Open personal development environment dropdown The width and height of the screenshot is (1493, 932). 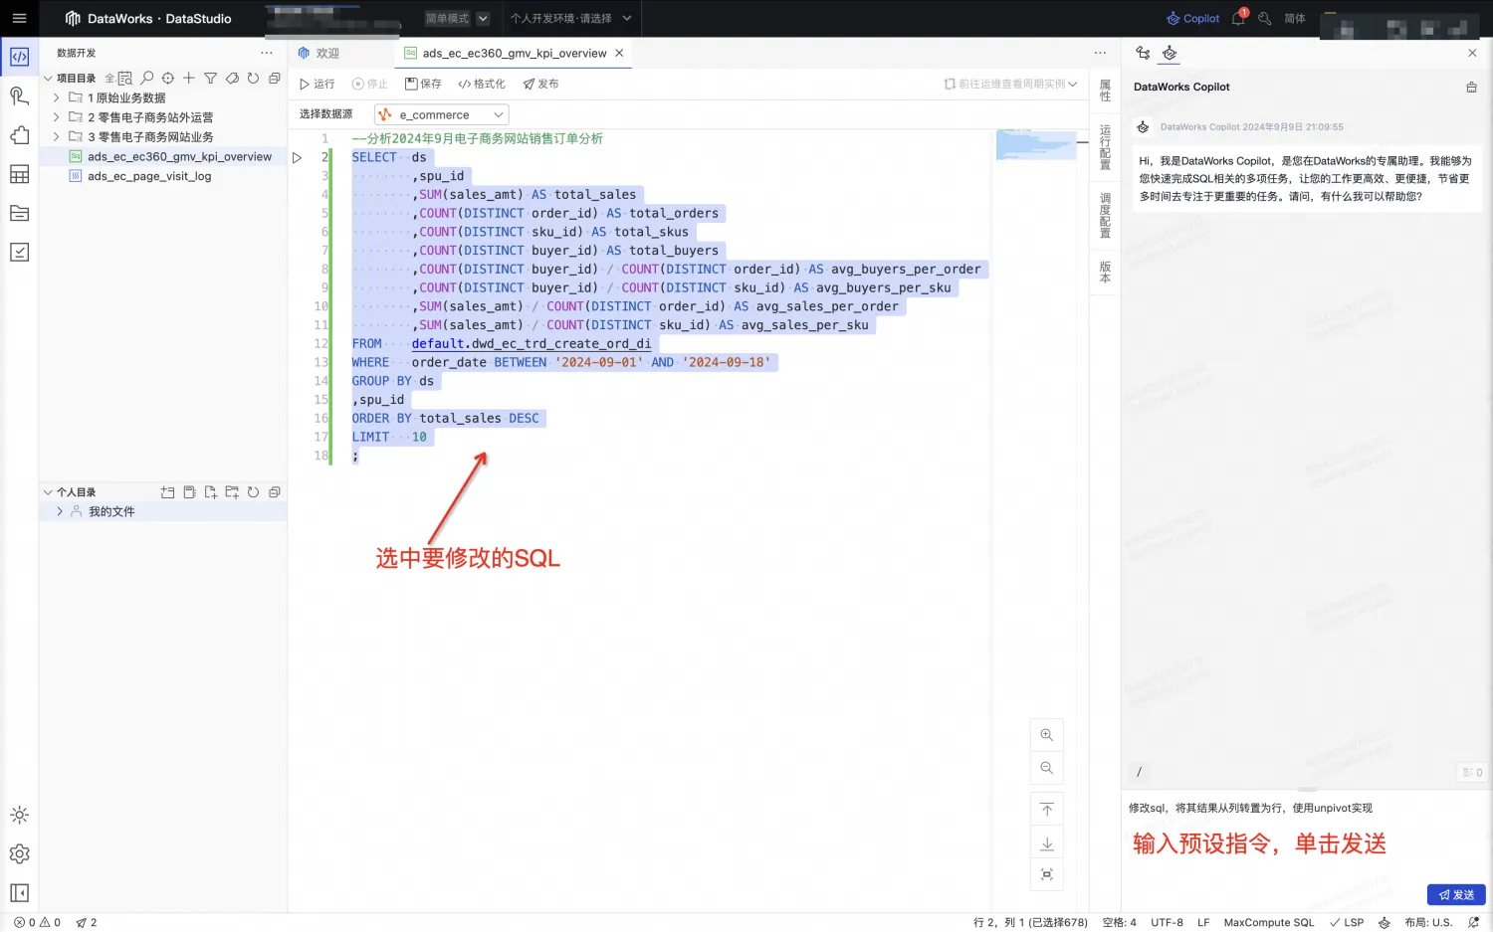570,18
